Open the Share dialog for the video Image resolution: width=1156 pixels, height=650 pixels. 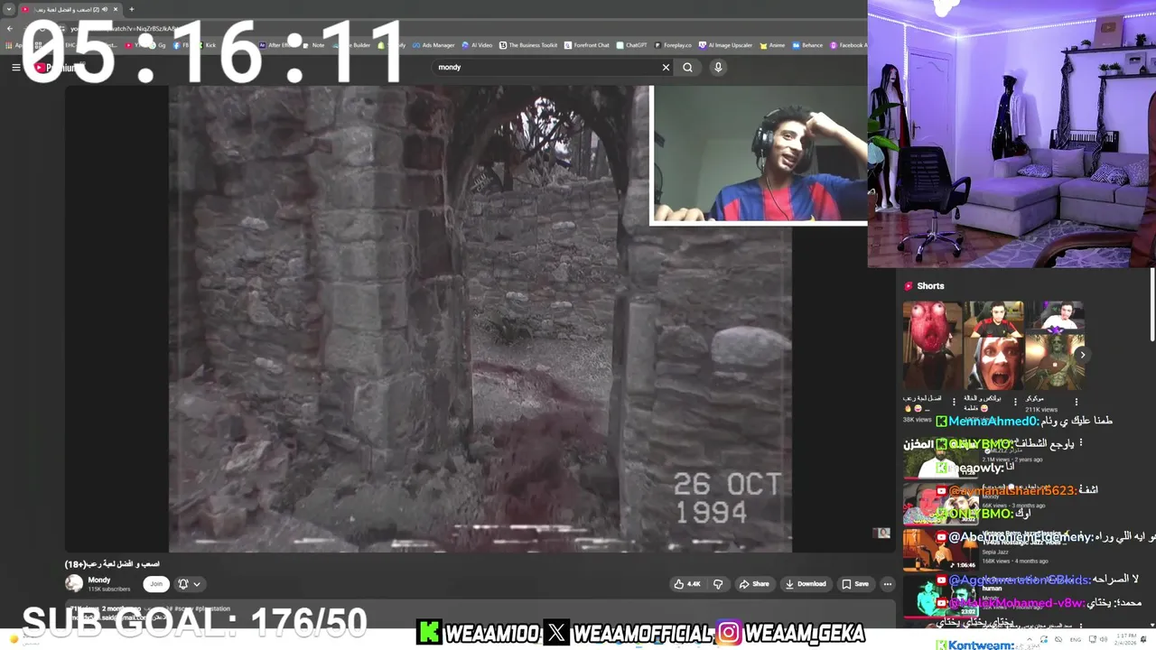(x=754, y=584)
